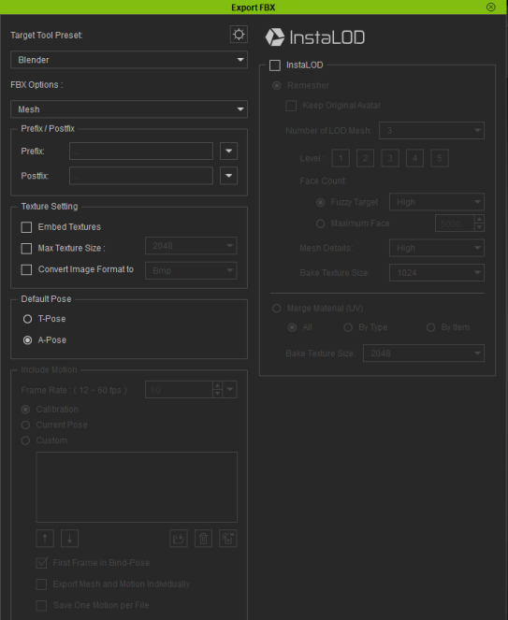Open the Max Texture Size 2048 dropdown
The height and width of the screenshot is (620, 508).
pos(191,246)
